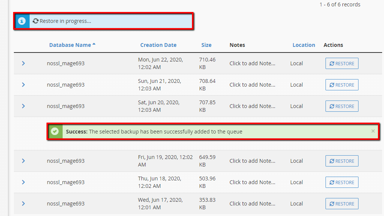This screenshot has width=384, height=216.
Task: Expand the Jun 18 backup row chevron
Action: (x=23, y=182)
